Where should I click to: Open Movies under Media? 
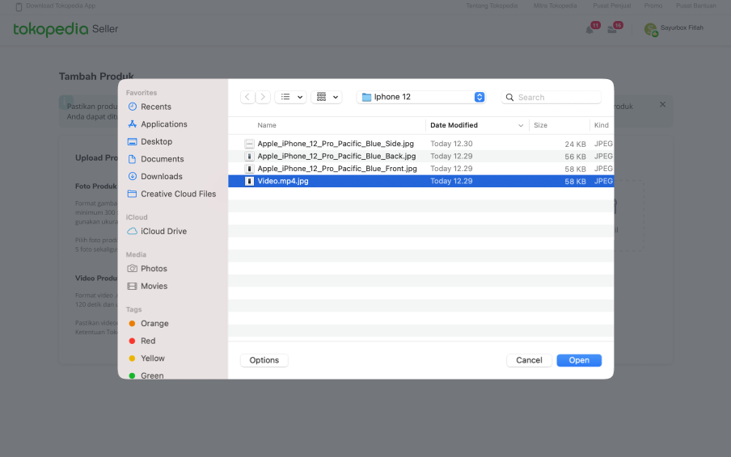(x=154, y=286)
